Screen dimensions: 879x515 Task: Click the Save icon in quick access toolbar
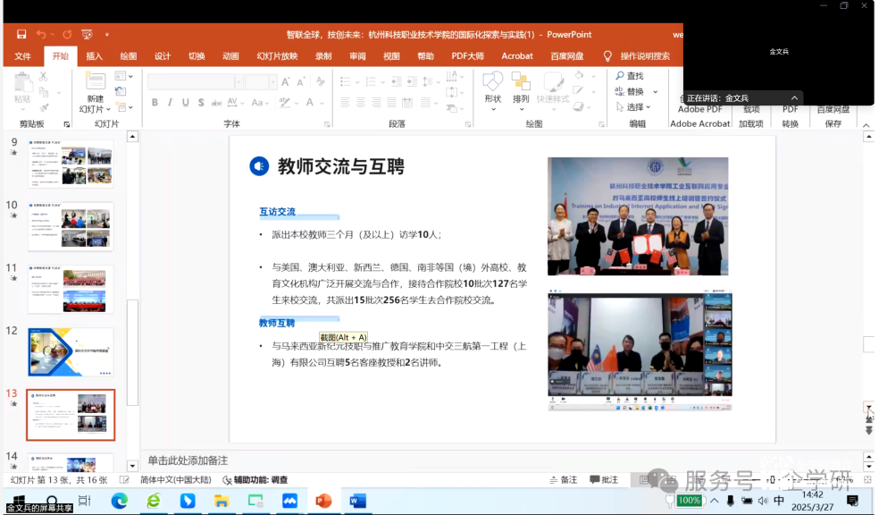coord(21,35)
